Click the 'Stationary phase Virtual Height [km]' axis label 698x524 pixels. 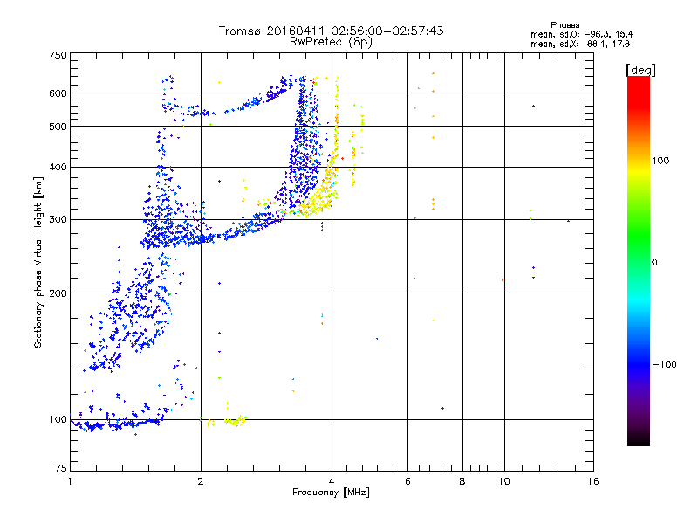38,263
